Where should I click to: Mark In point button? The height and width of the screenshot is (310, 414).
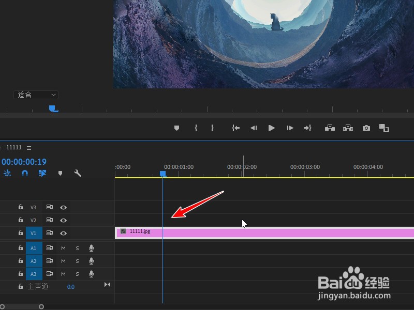tap(196, 128)
